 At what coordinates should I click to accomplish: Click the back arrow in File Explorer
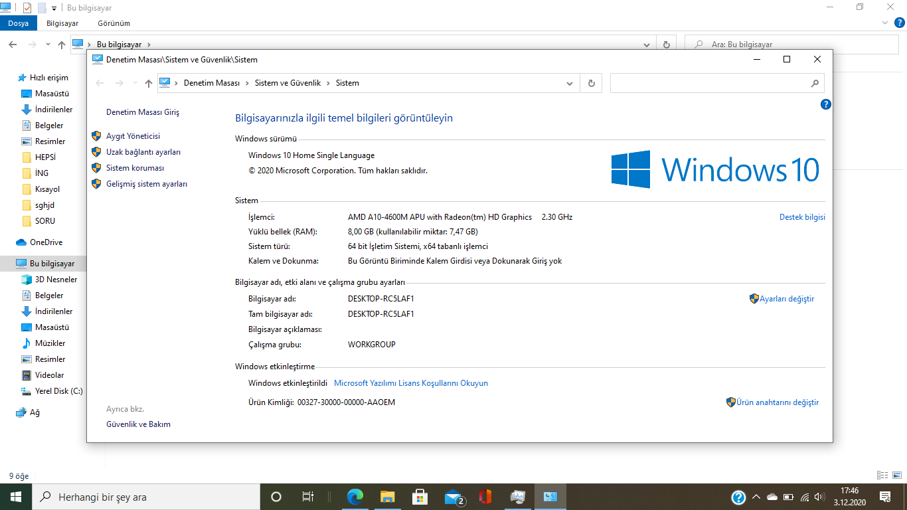tap(12, 44)
